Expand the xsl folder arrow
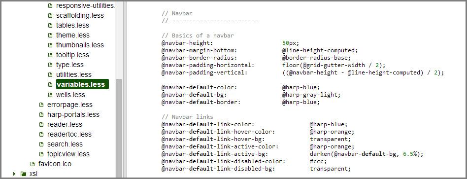Image resolution: width=467 pixels, height=179 pixels. pos(14,174)
